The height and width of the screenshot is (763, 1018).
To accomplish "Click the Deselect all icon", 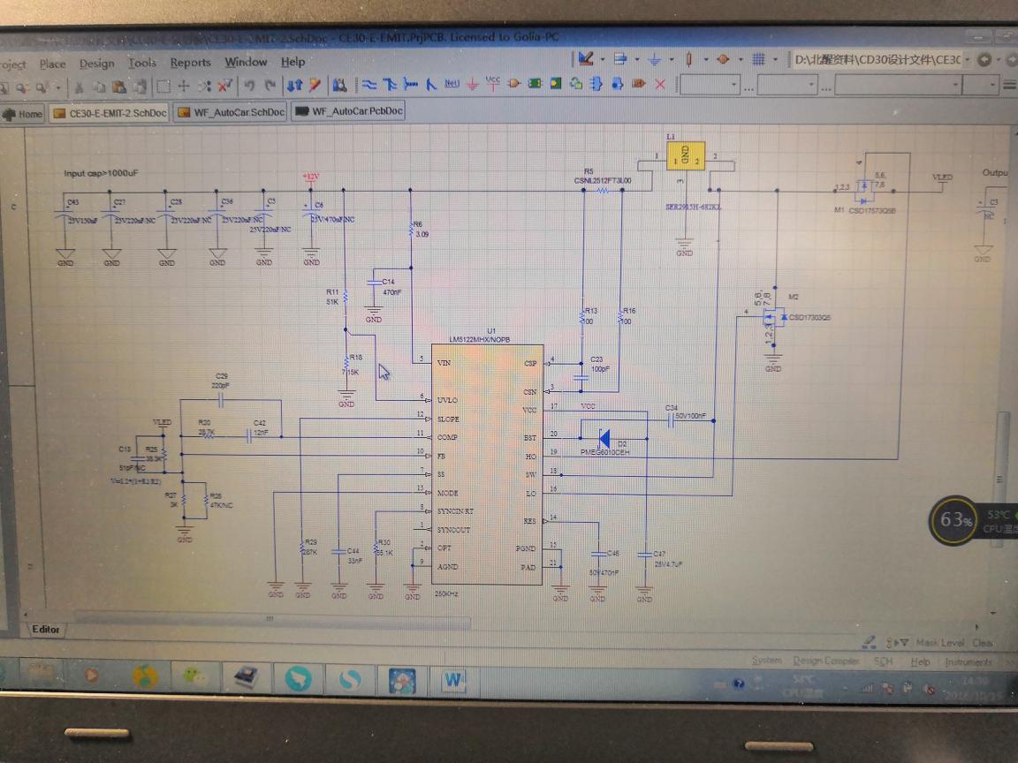I will [x=204, y=86].
